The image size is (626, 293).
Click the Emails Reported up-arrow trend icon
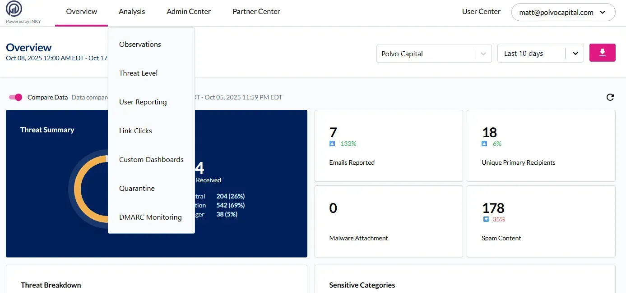pyautogui.click(x=332, y=144)
